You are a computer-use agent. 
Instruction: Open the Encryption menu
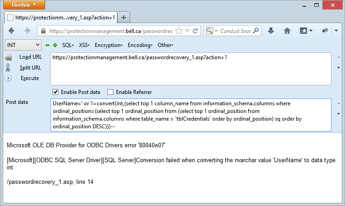109,45
